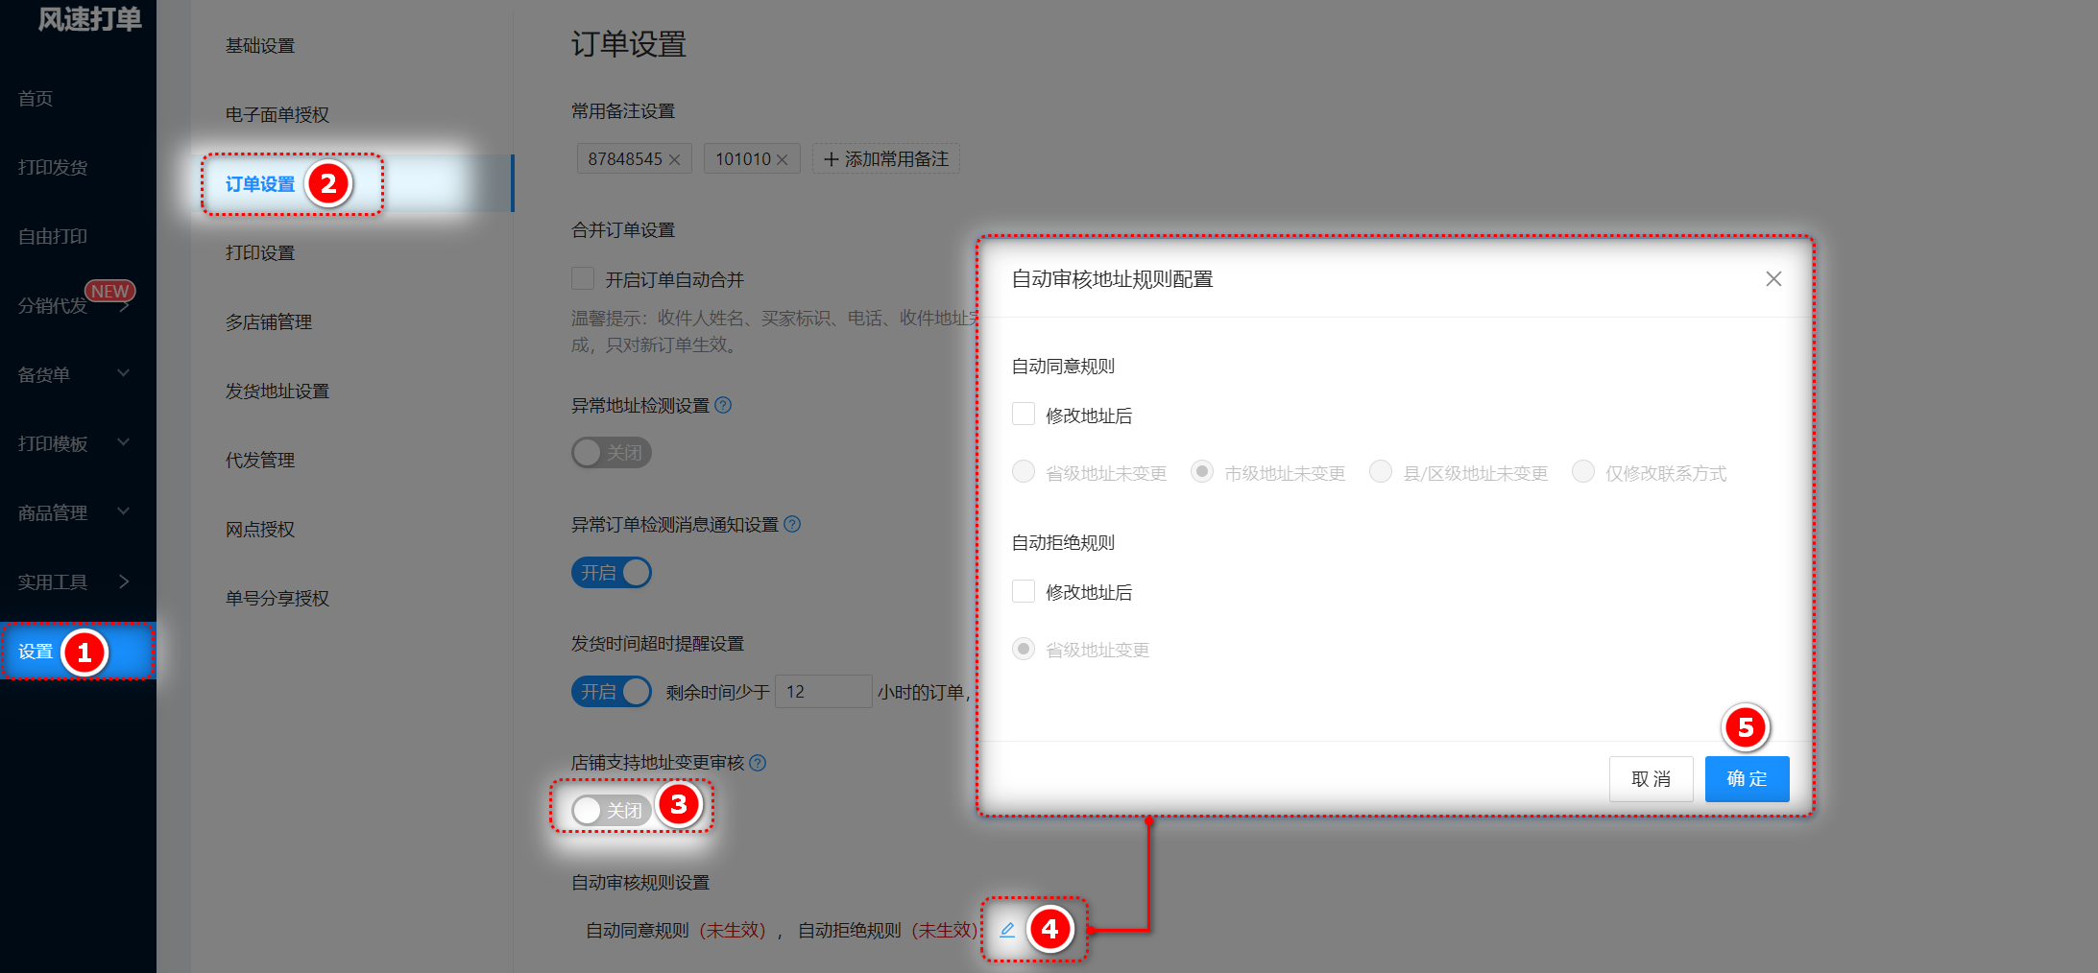
Task: Toggle the 店铺支持地址变更审核 switch on
Action: tap(611, 810)
